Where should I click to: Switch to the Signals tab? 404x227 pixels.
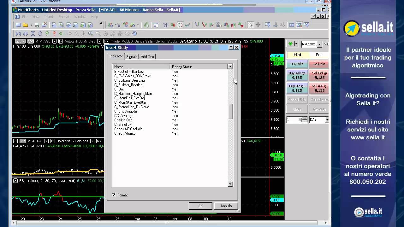tap(132, 57)
